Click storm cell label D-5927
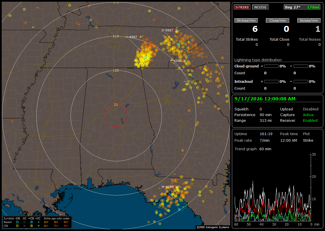The width and height of the screenshot is (325, 231). pyautogui.click(x=167, y=30)
